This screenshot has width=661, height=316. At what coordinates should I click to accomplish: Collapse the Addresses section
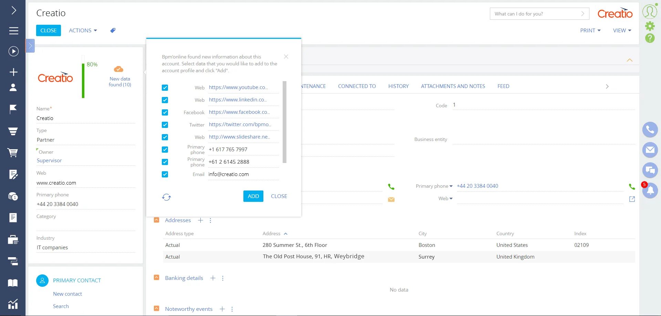(157, 220)
